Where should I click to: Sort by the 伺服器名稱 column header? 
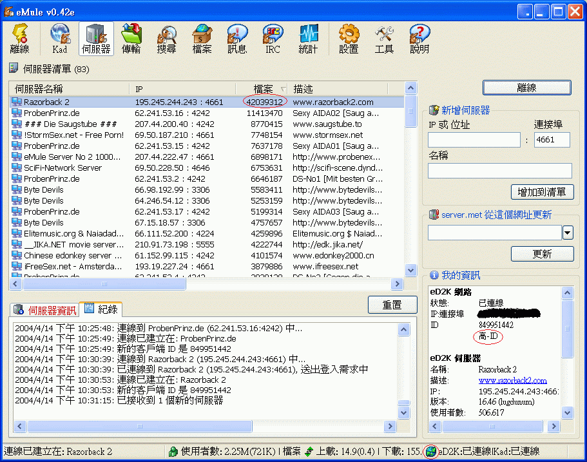(69, 89)
